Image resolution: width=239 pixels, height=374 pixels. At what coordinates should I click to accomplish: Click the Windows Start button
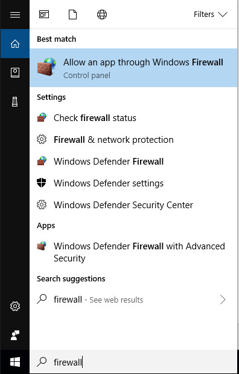coord(14,362)
